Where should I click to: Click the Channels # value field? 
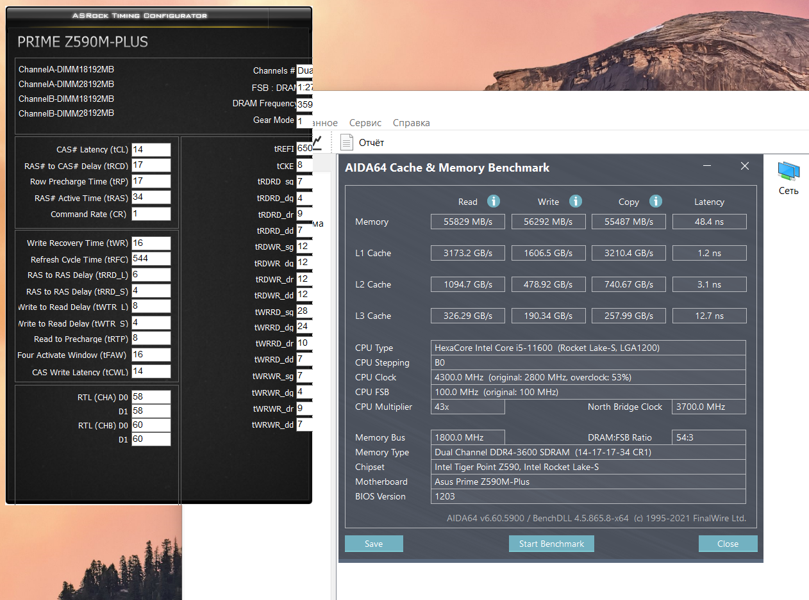coord(304,70)
